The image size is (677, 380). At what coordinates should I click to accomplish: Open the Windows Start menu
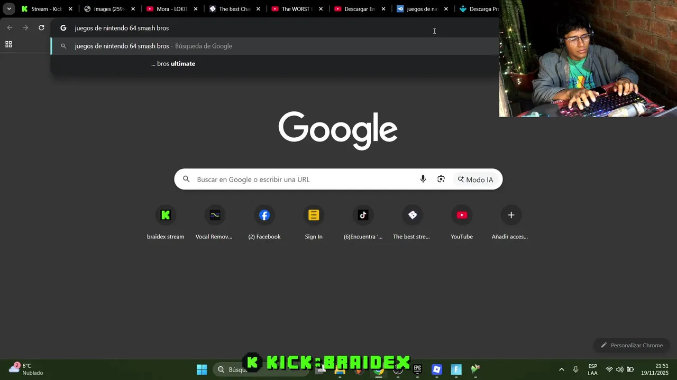(x=202, y=369)
